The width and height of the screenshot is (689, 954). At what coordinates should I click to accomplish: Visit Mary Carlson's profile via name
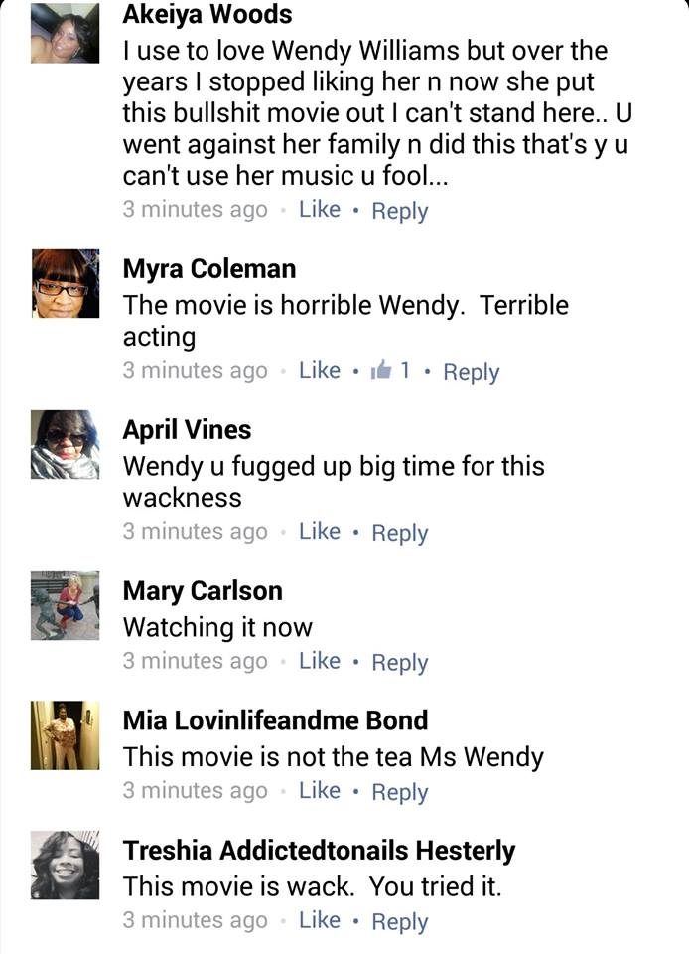click(203, 591)
